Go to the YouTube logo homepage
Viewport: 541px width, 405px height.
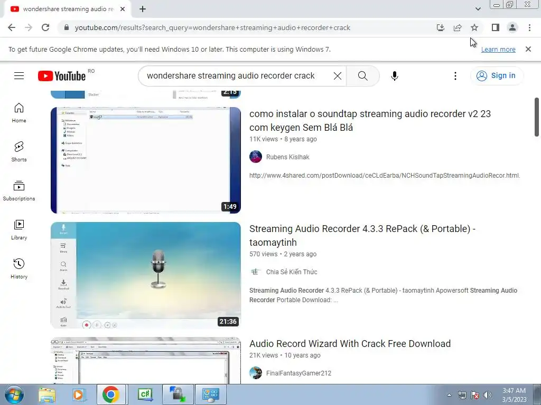pos(62,76)
